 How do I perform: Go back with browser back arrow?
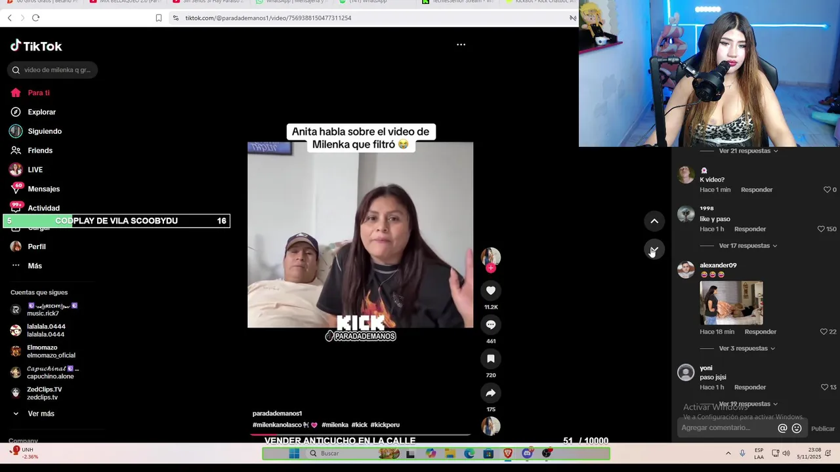(9, 18)
